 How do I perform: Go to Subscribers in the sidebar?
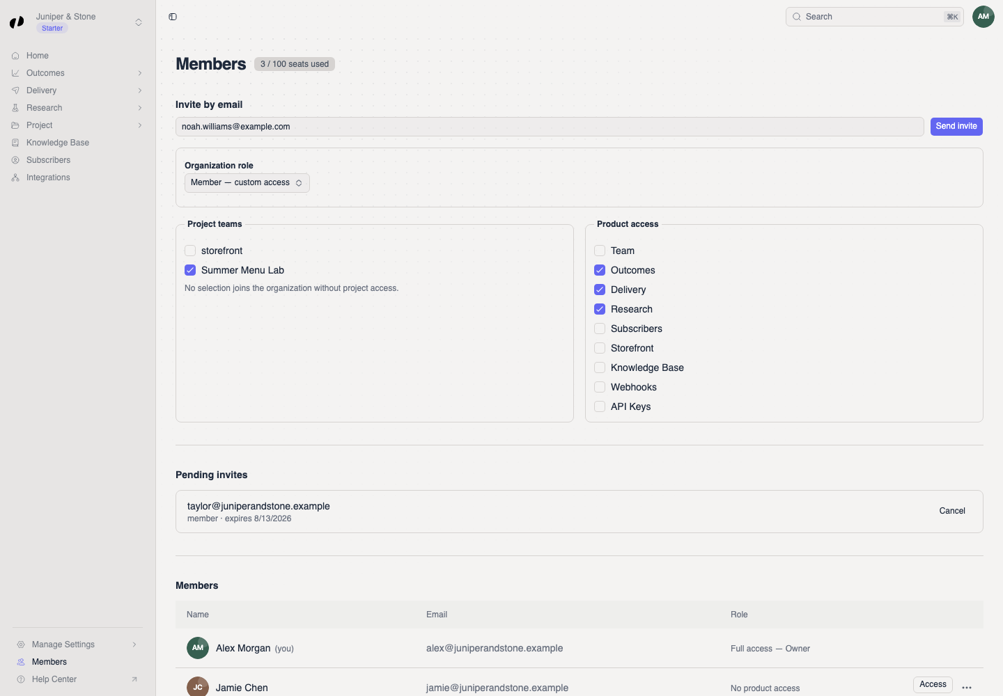click(77, 160)
